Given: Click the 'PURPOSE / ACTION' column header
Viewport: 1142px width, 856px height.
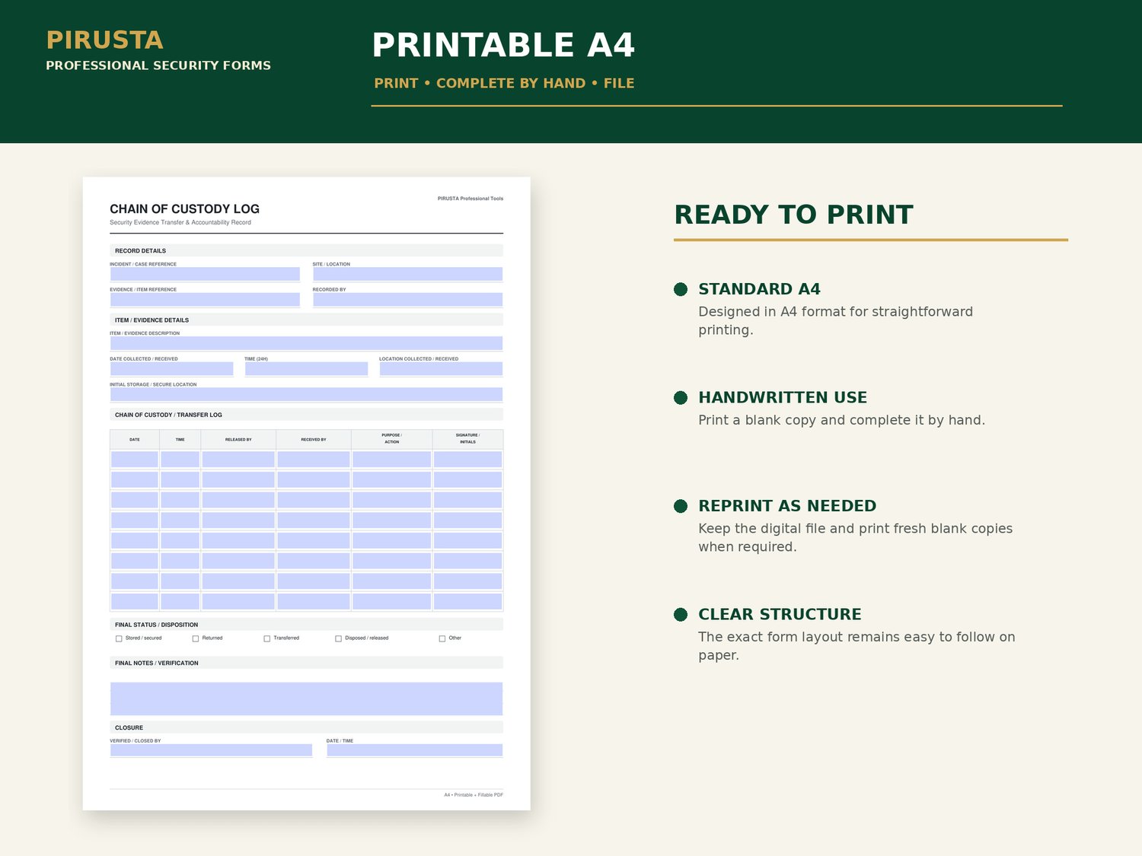Looking at the screenshot, I should click(x=391, y=438).
